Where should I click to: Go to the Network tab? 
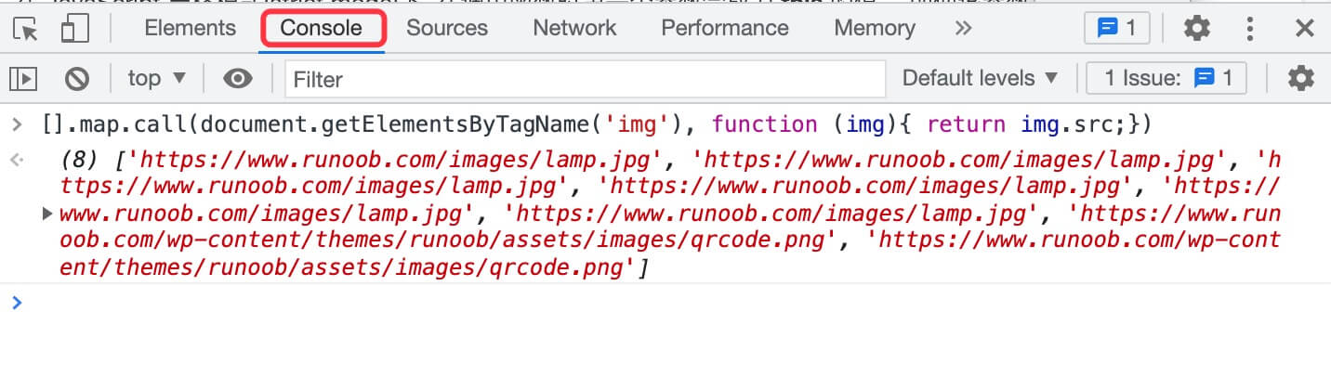[574, 28]
